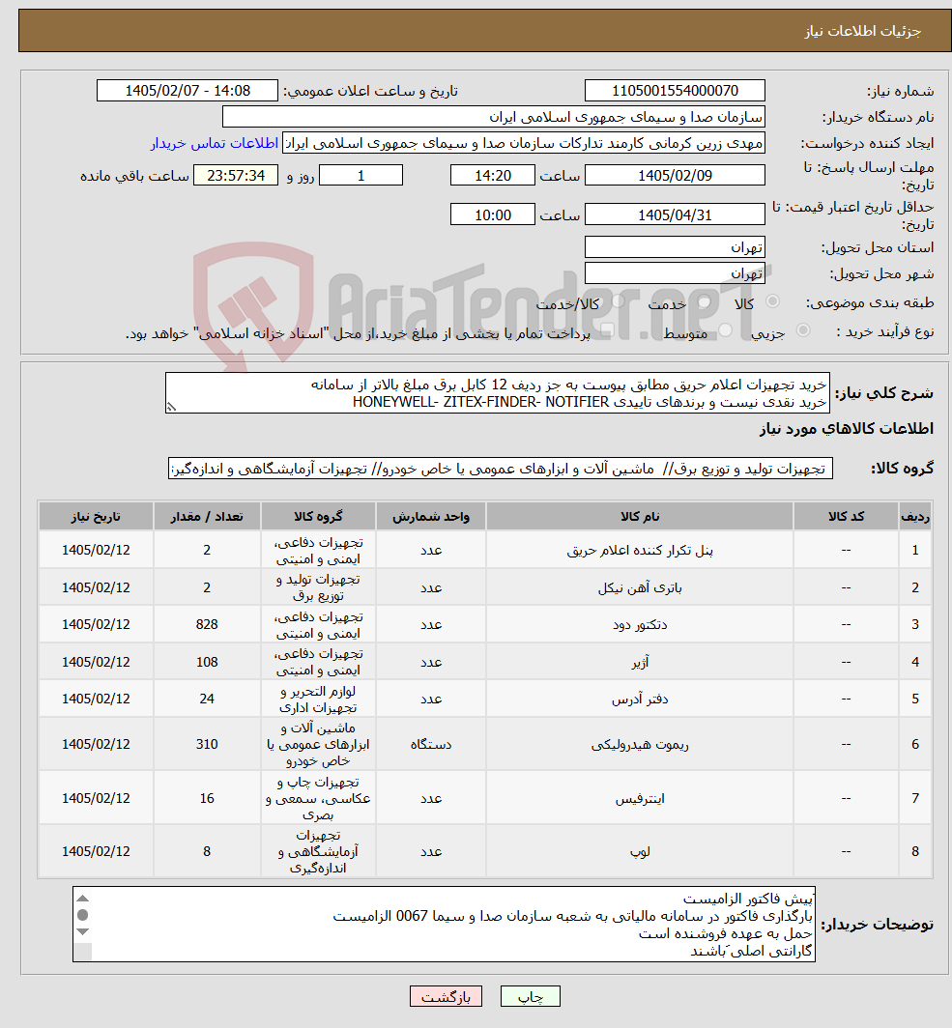The width and height of the screenshot is (952, 1028).
Task: Toggle the treasury-documents payment checkbox
Action: [x=607, y=331]
